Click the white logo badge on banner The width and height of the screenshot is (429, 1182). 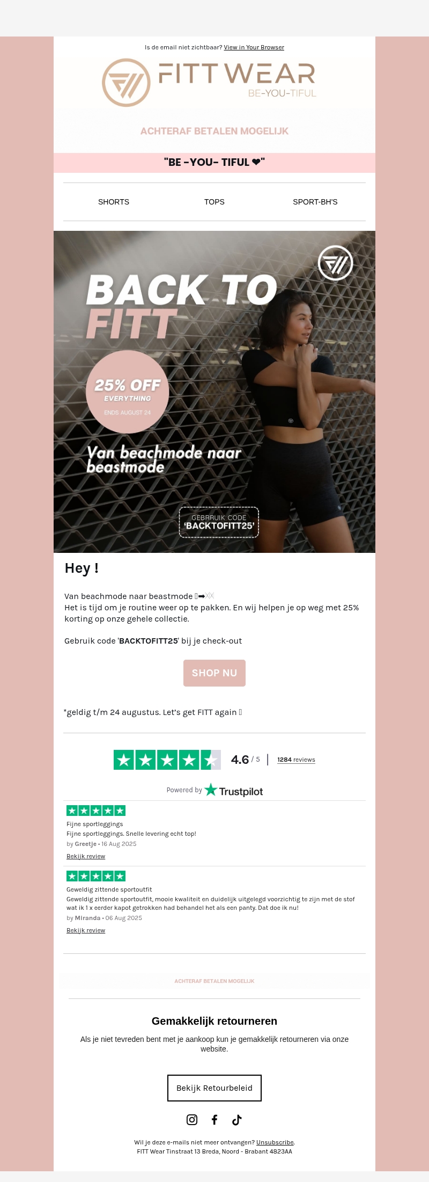(x=336, y=263)
